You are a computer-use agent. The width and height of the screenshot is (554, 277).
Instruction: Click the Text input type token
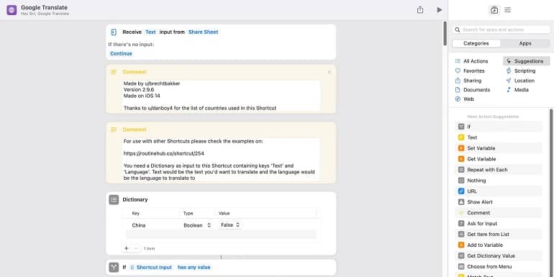point(150,32)
